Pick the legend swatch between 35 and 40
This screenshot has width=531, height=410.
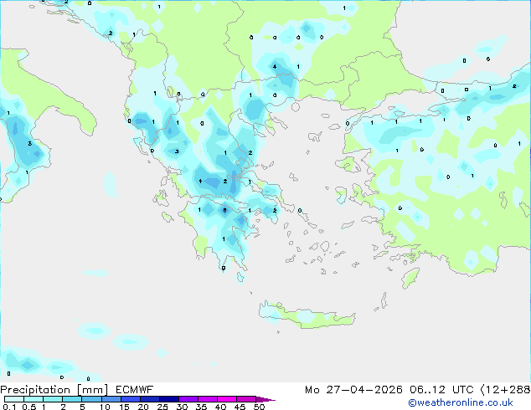[208, 399]
